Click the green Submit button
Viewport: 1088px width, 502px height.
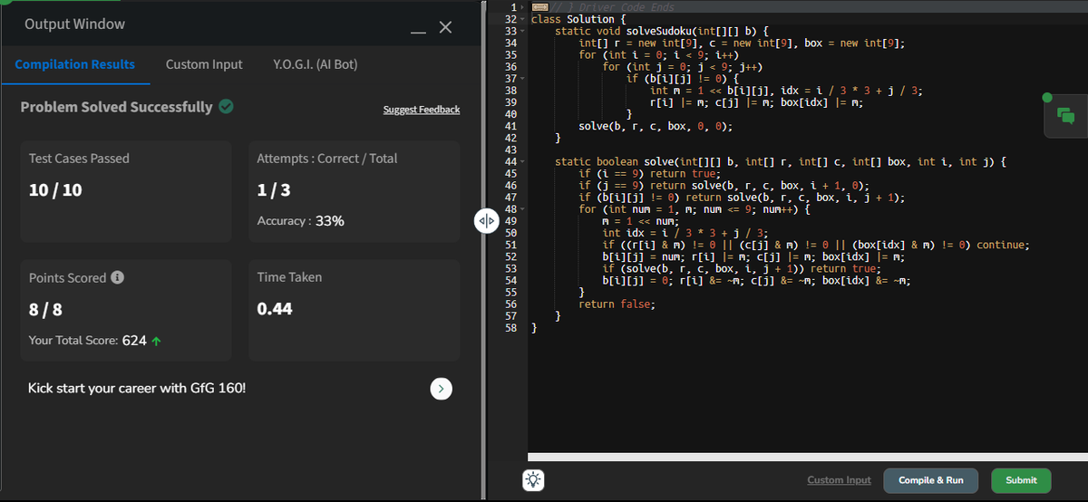[x=1021, y=480]
